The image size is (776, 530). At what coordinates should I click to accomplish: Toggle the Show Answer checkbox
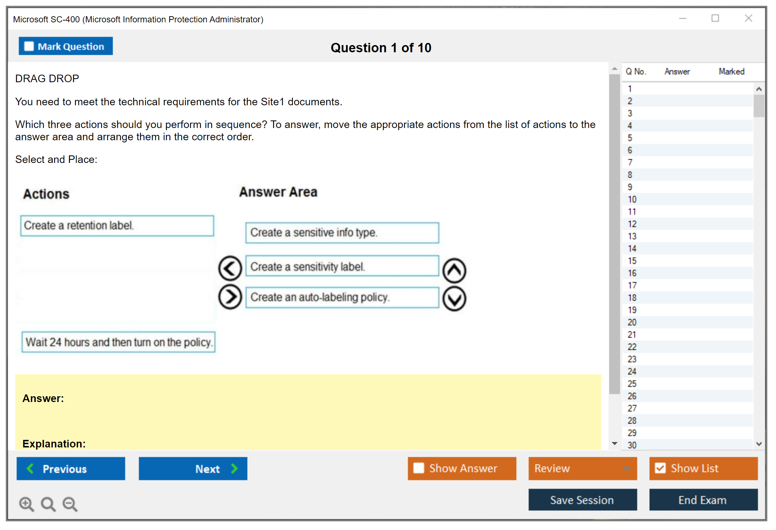point(419,468)
